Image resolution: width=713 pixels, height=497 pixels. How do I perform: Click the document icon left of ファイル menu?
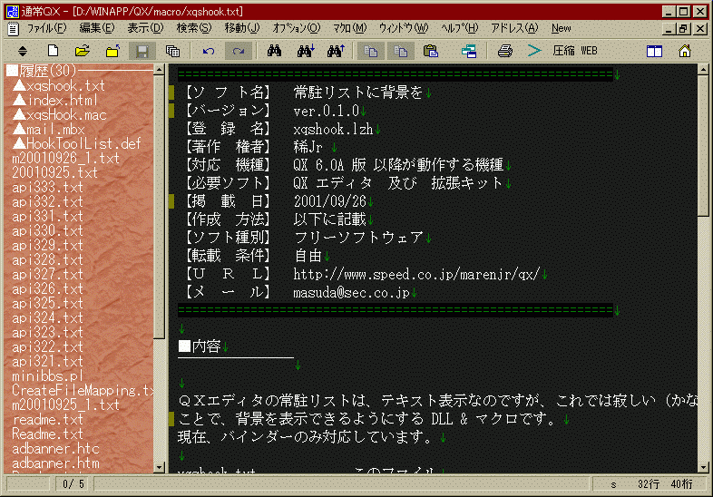coord(14,29)
